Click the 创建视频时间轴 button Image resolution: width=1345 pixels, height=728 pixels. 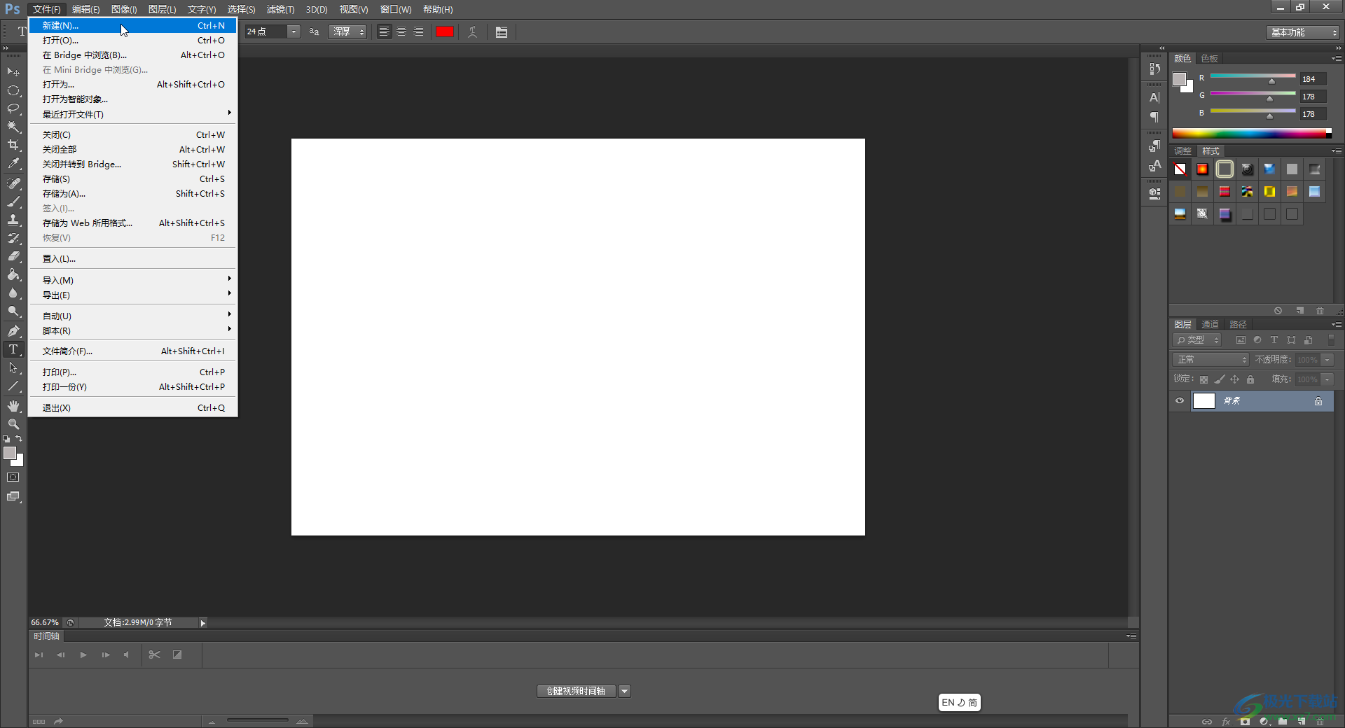[x=577, y=691]
